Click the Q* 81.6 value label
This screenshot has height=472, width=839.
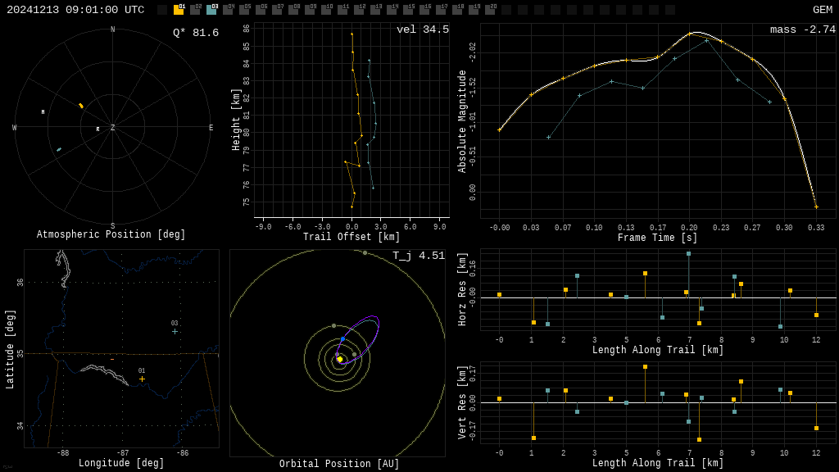coord(195,33)
